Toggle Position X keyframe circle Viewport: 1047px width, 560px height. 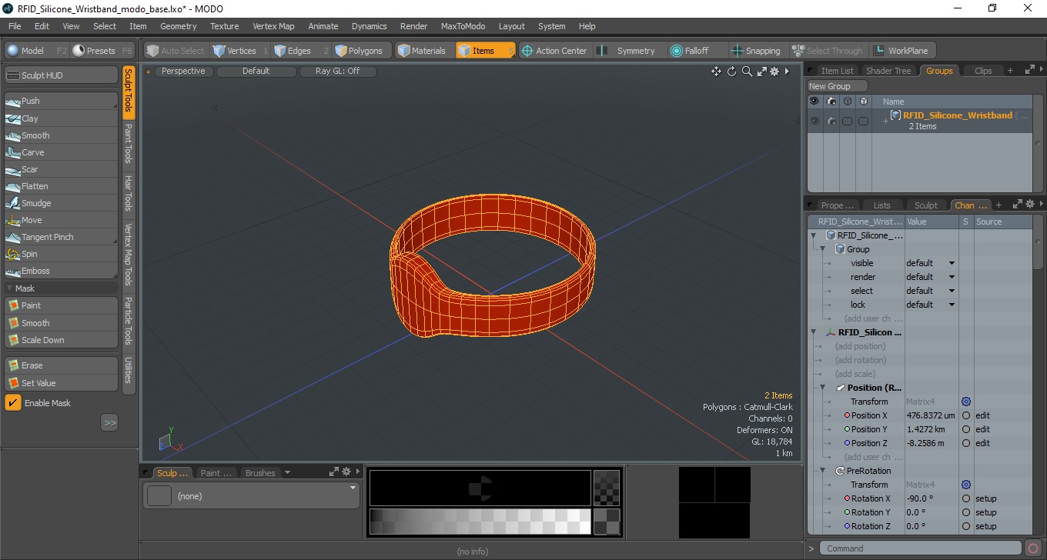pos(965,415)
